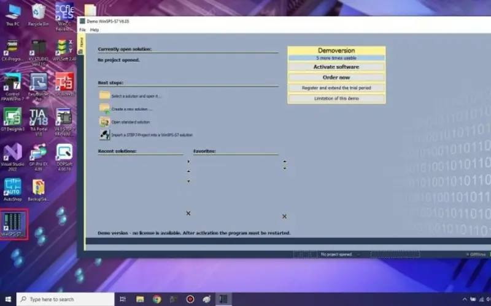This screenshot has height=306, width=491.
Task: Launch GX Works desktop shortcut
Action: point(64,84)
